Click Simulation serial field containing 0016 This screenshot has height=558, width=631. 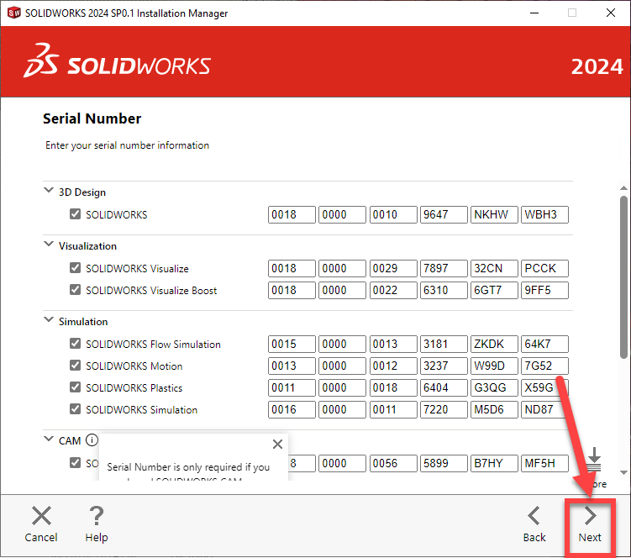click(292, 410)
